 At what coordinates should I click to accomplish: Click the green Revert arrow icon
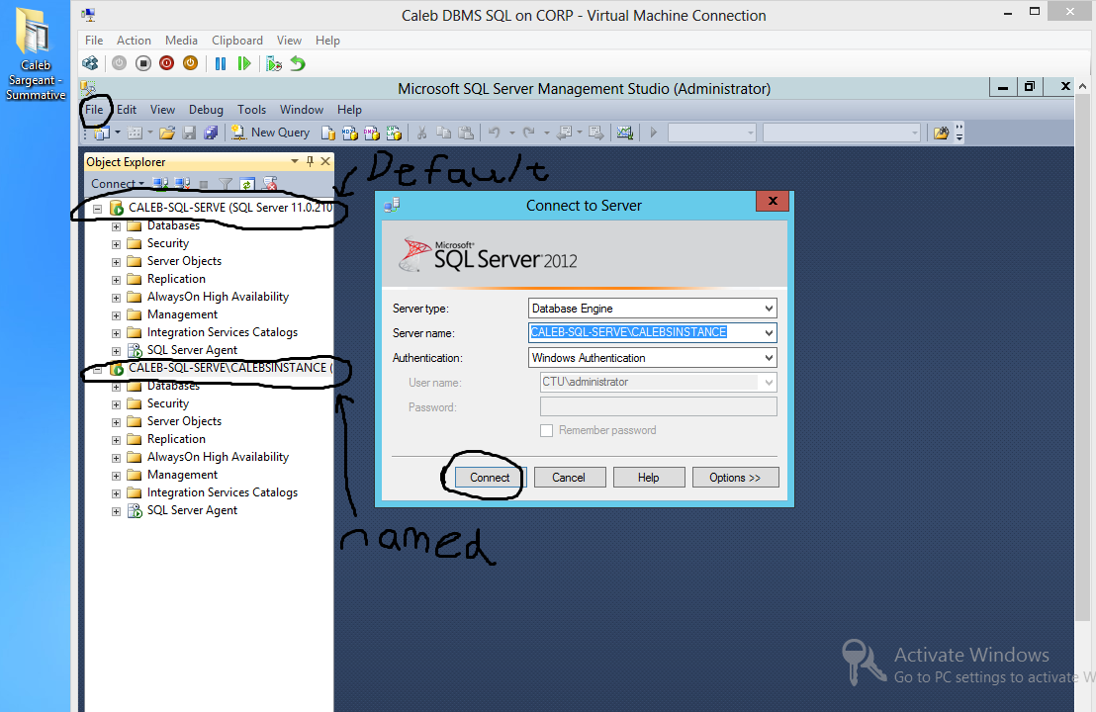pyautogui.click(x=298, y=63)
